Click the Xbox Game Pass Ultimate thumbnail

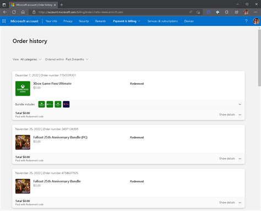23,88
